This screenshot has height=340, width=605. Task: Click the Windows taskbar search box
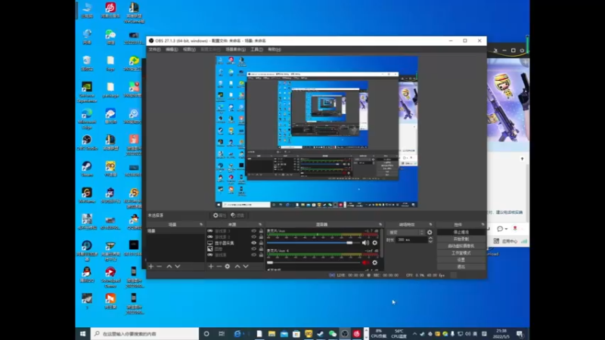click(x=144, y=334)
